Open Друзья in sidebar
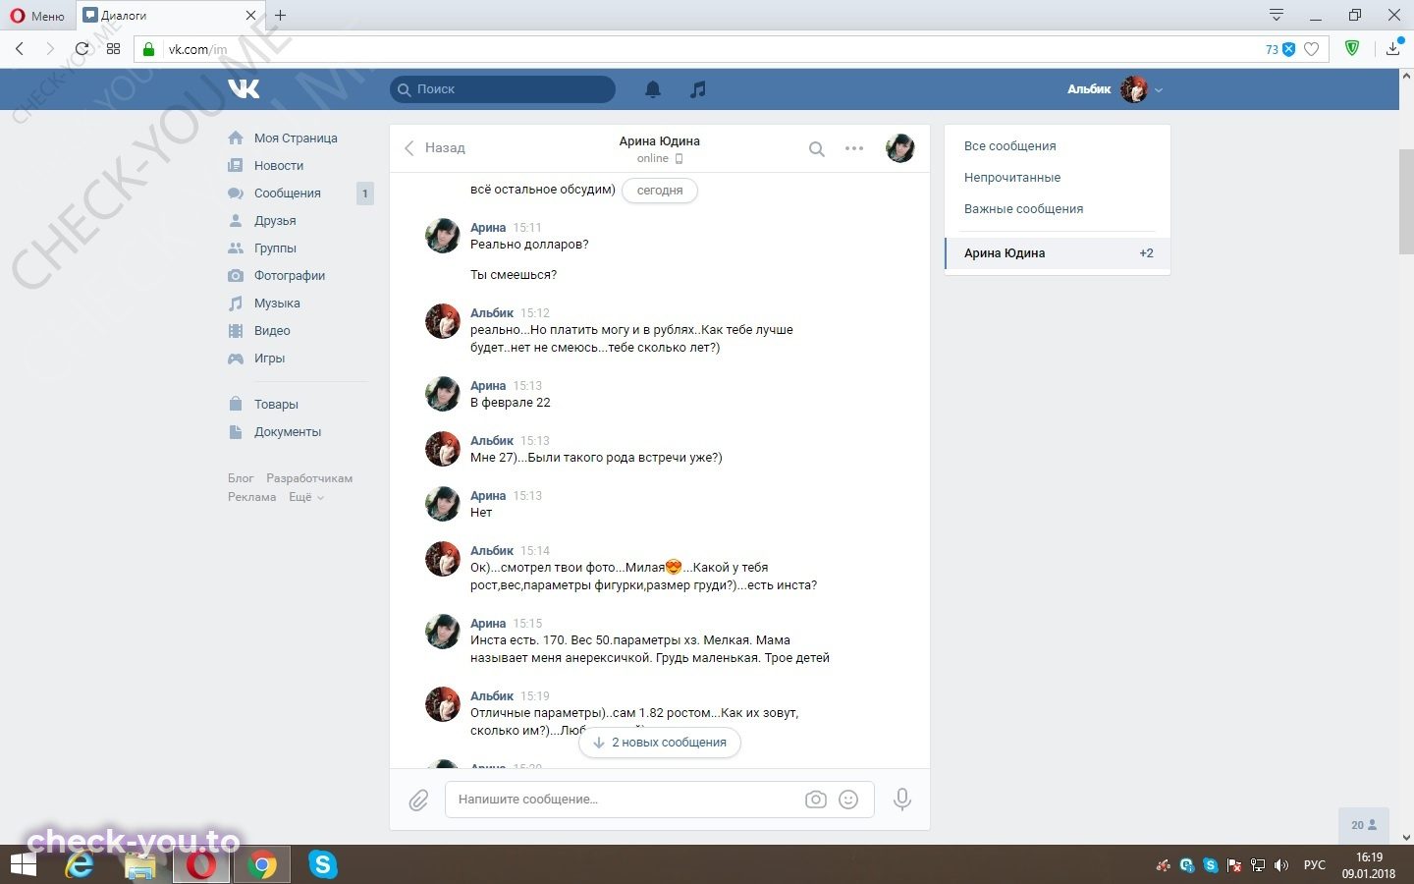Image resolution: width=1414 pixels, height=884 pixels. coord(275,221)
